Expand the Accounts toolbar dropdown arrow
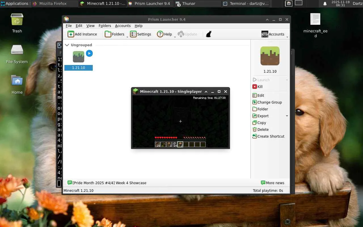 287,37
